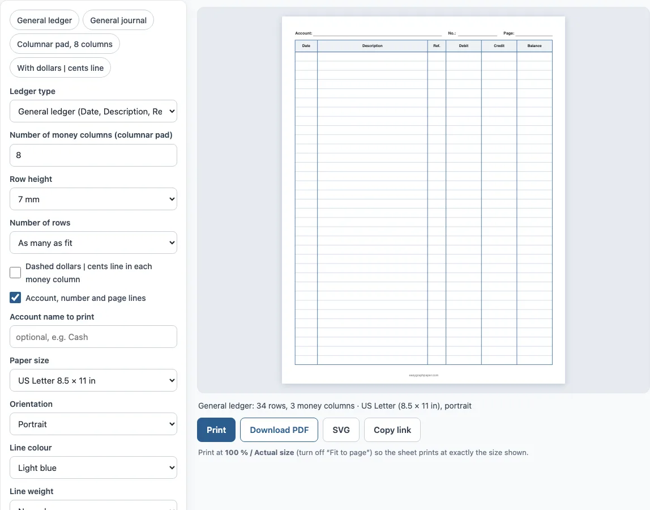Open the Ledger type dropdown
650x510 pixels.
click(93, 111)
